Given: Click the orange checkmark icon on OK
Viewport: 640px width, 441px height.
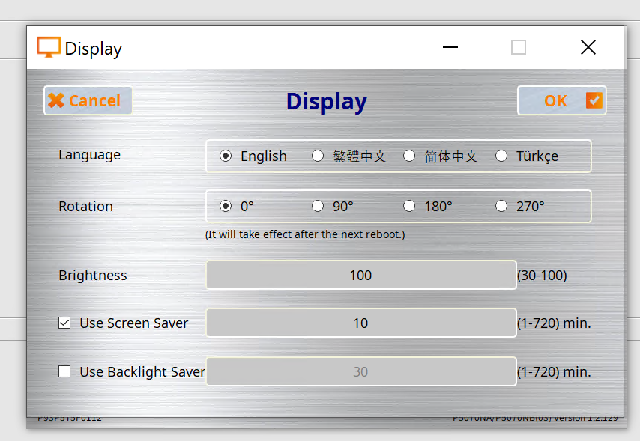Looking at the screenshot, I should [594, 100].
